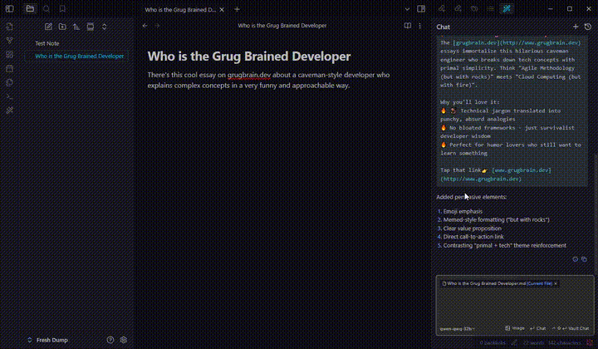Create a new folder

62,27
